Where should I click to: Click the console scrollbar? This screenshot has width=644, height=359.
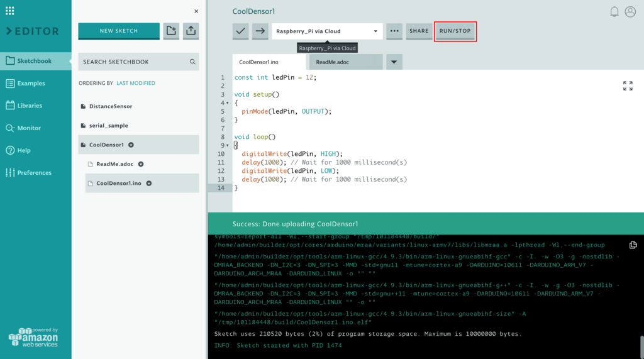641,347
